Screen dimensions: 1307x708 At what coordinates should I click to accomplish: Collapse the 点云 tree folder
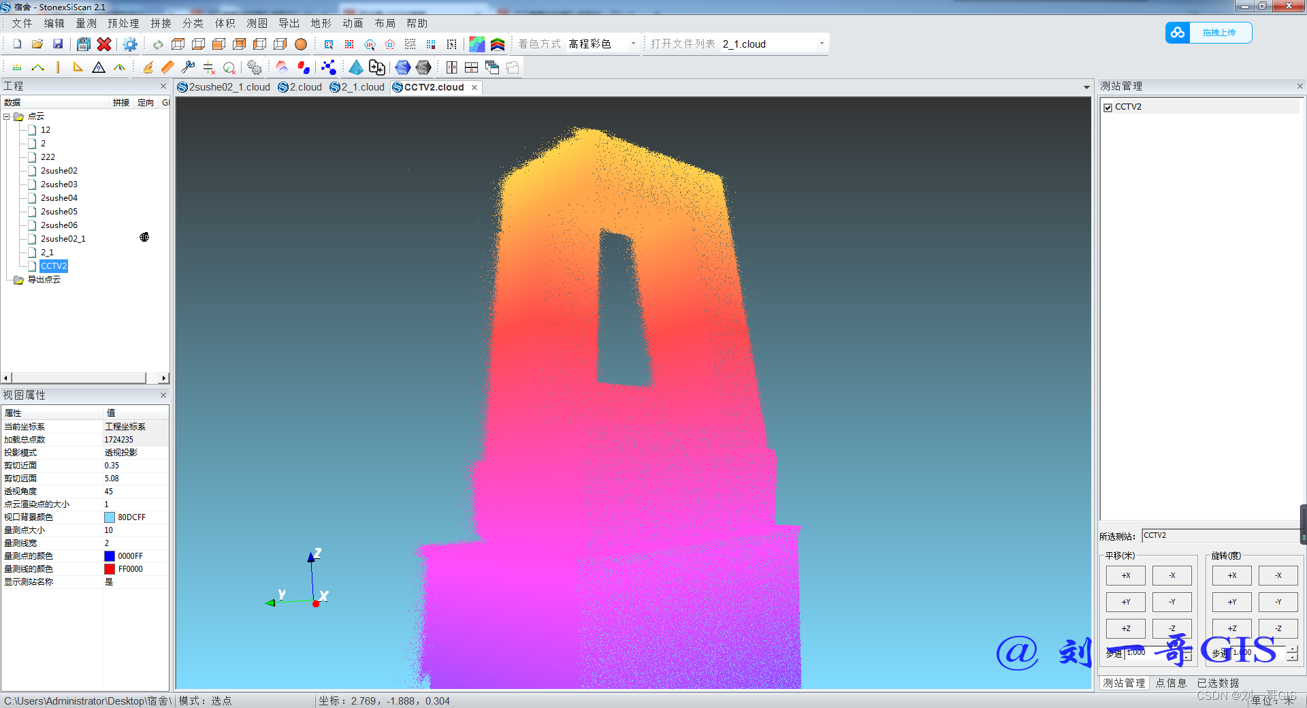[7, 116]
